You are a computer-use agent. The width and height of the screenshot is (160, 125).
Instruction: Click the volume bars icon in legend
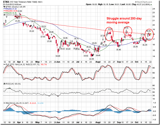pos(4,15)
